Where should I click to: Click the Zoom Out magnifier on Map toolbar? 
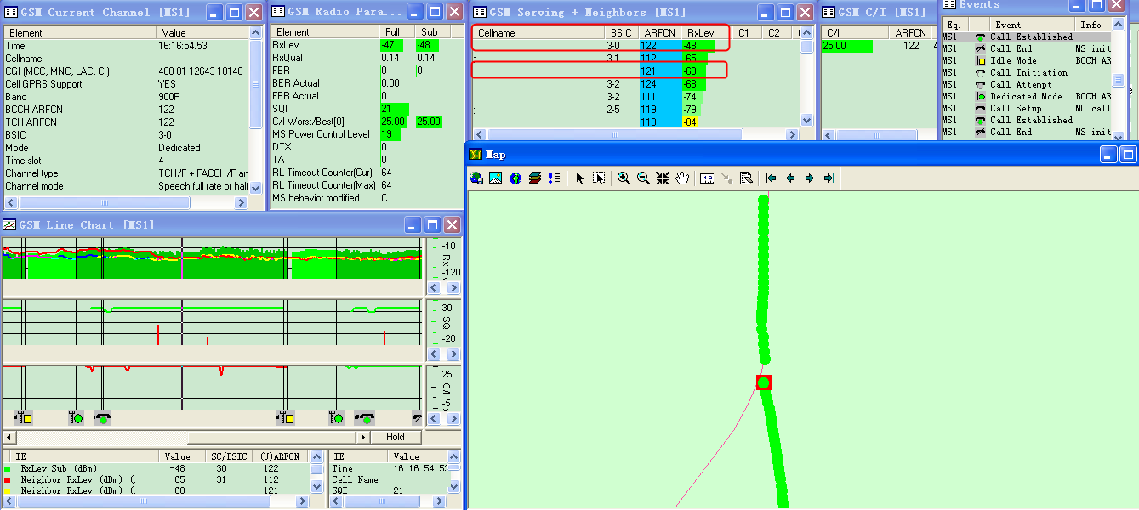click(x=643, y=178)
